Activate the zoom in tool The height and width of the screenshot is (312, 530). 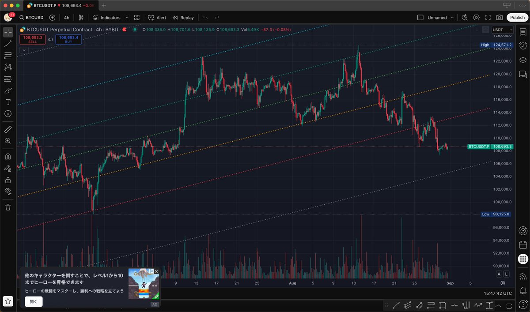(x=8, y=141)
